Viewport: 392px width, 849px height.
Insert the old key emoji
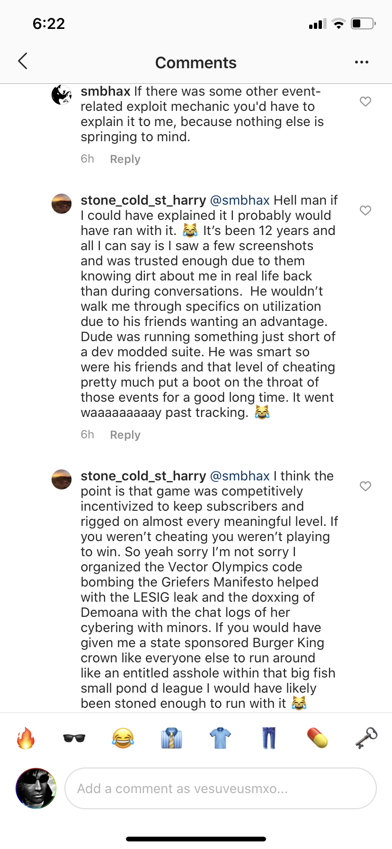(366, 738)
